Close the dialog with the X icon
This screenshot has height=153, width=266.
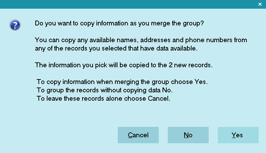pyautogui.click(x=260, y=4)
